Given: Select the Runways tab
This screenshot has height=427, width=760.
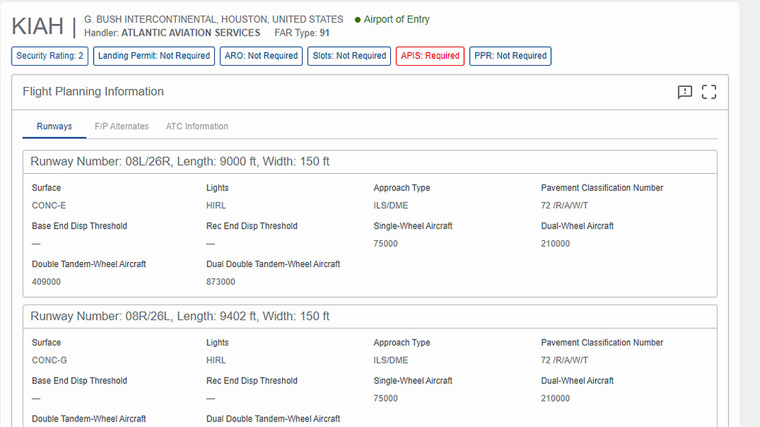Looking at the screenshot, I should pos(54,127).
